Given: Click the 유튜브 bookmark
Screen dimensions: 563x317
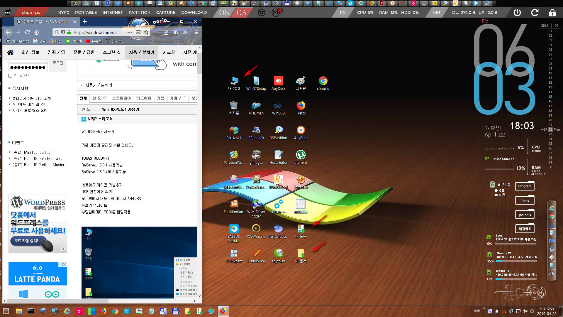Looking at the screenshot, I should pos(94,41).
